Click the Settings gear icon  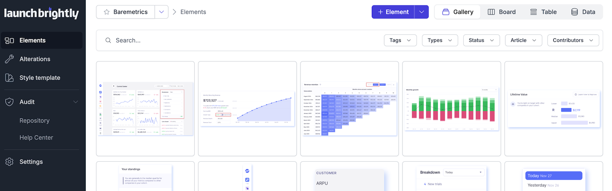coord(9,162)
